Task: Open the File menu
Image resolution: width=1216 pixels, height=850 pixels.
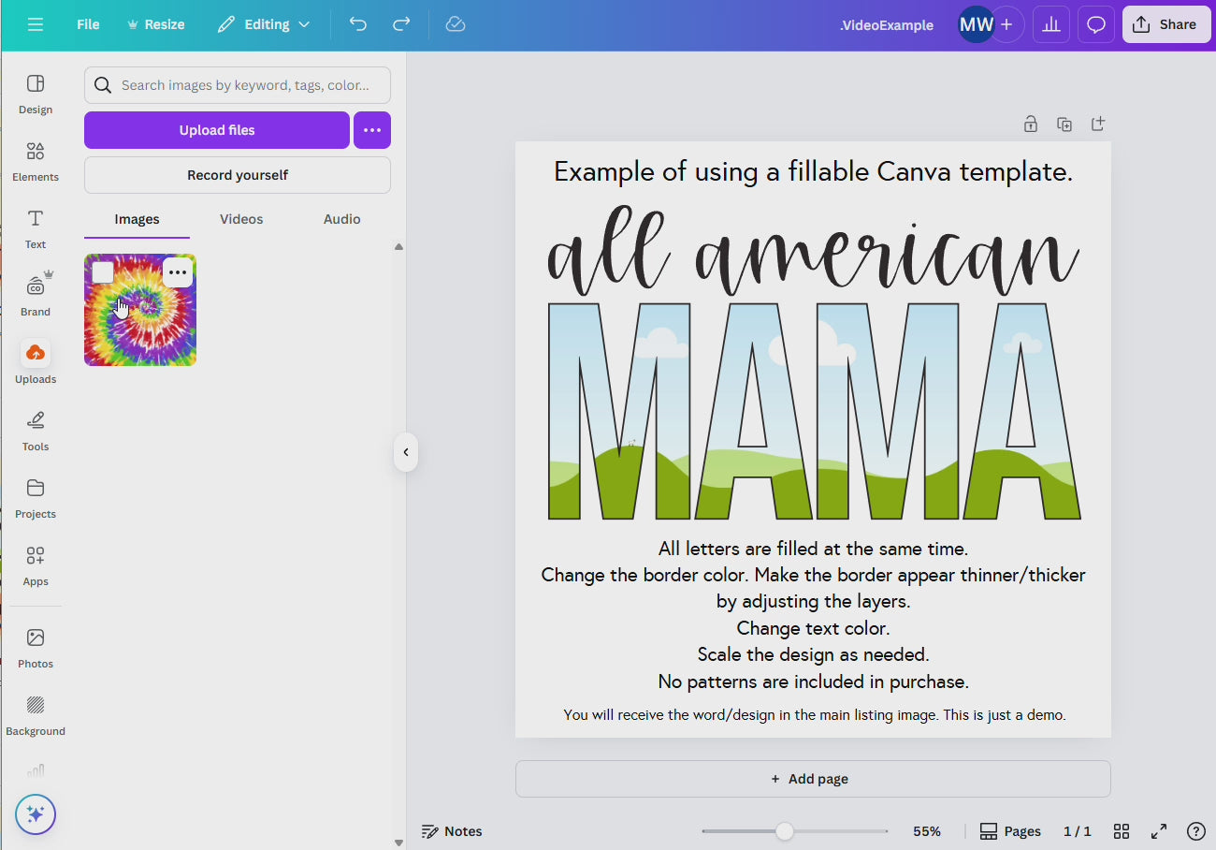Action: [x=88, y=24]
